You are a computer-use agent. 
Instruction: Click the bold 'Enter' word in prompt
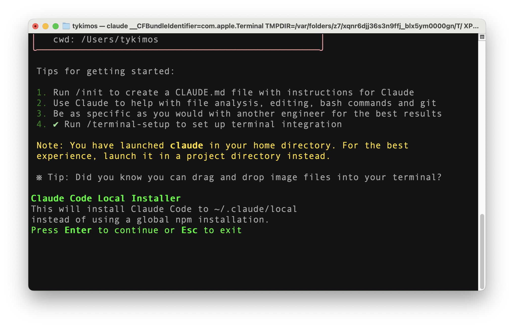pos(78,230)
